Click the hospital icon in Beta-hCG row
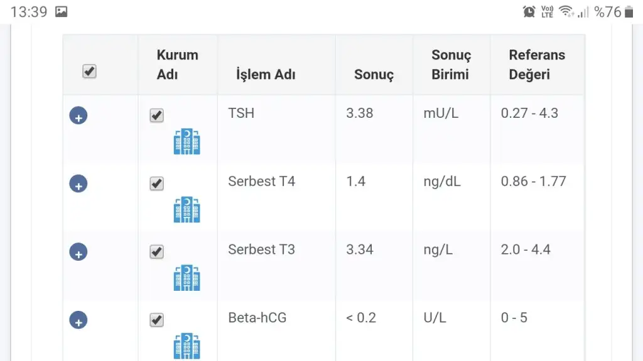This screenshot has width=643, height=361. 186,345
